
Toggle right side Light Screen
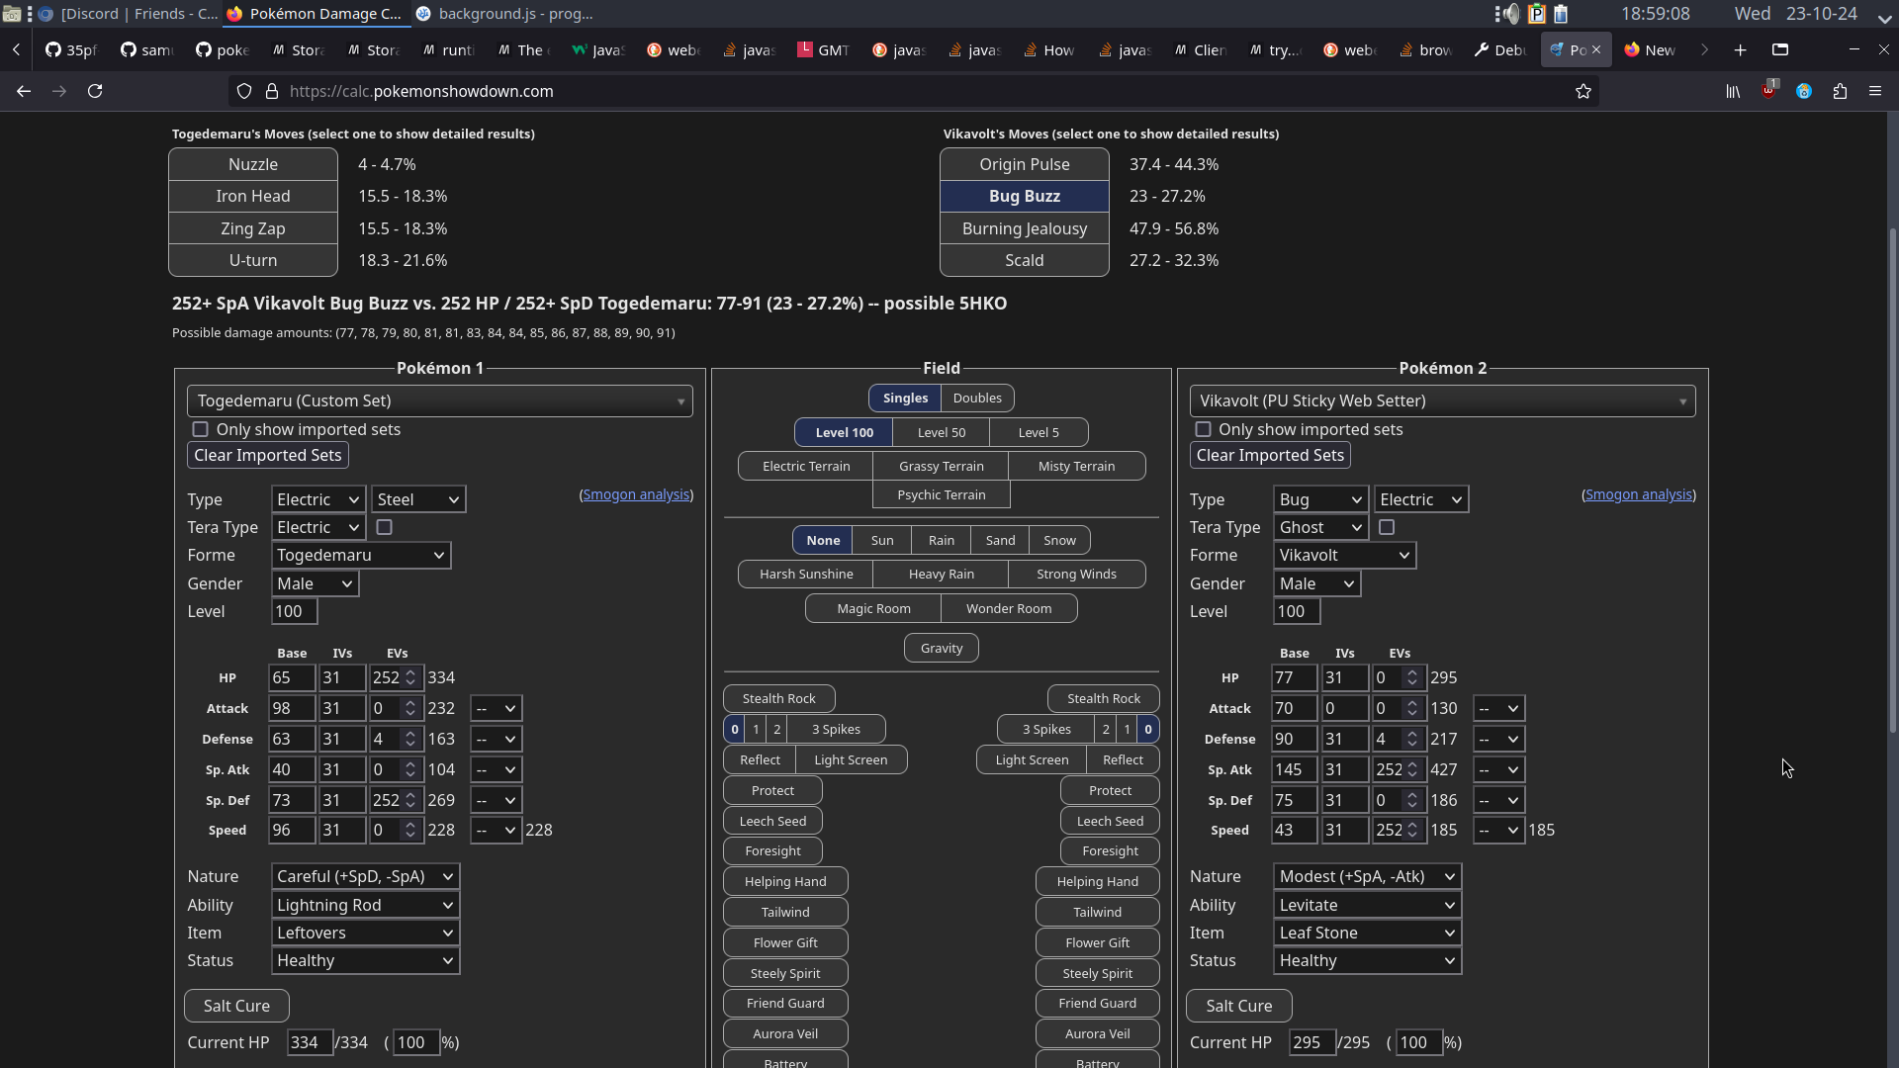[x=1032, y=759]
